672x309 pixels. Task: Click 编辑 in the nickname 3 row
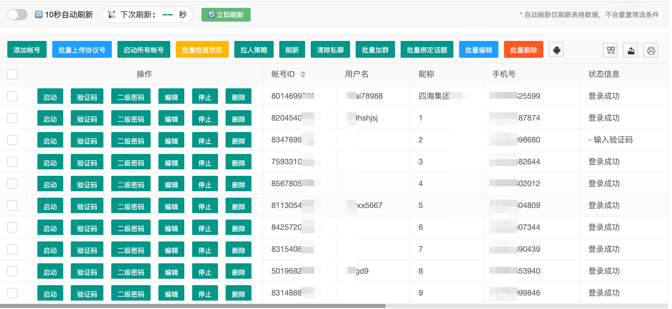[171, 162]
